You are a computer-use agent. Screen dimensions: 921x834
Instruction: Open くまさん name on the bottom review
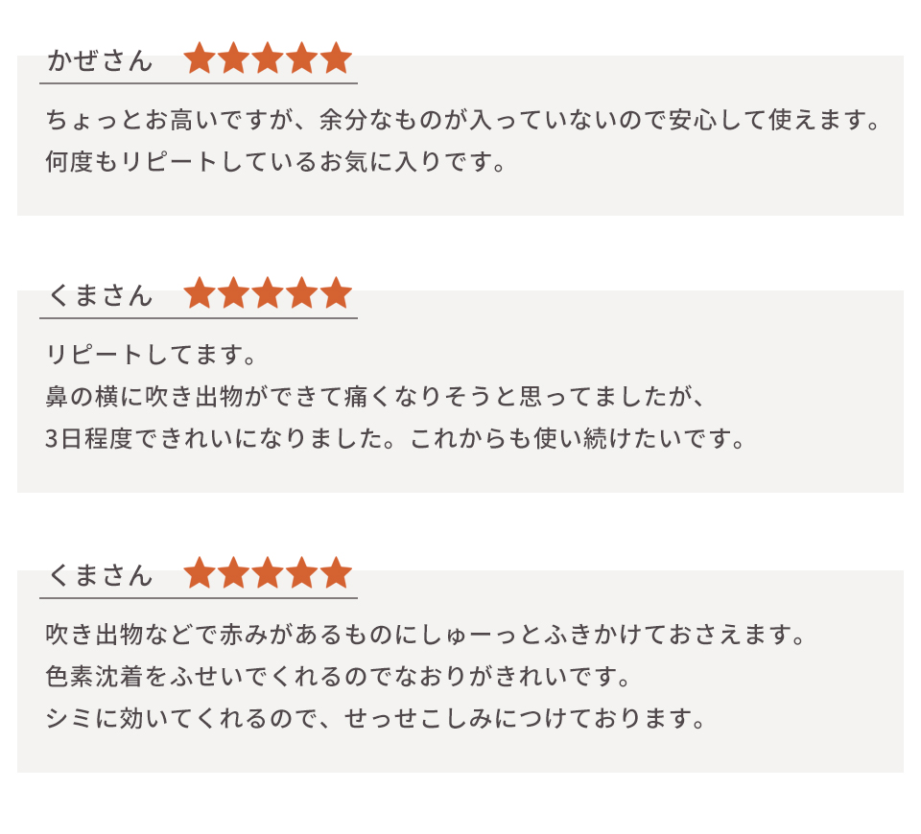100,576
